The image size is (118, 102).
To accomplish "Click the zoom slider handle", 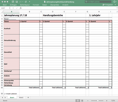I will (98, 101).
